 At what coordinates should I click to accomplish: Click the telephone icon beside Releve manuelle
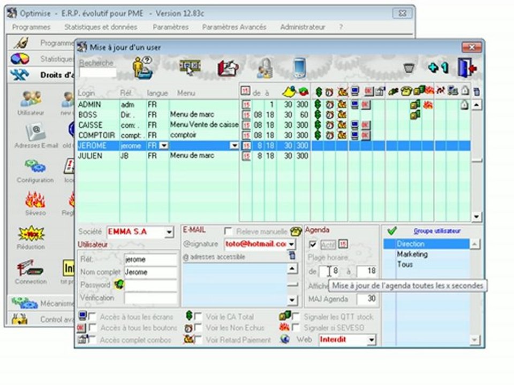coord(296,231)
